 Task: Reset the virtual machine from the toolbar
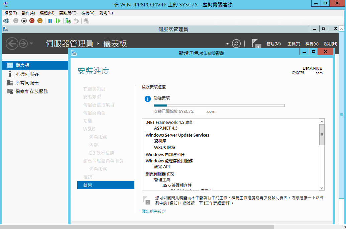58,21
